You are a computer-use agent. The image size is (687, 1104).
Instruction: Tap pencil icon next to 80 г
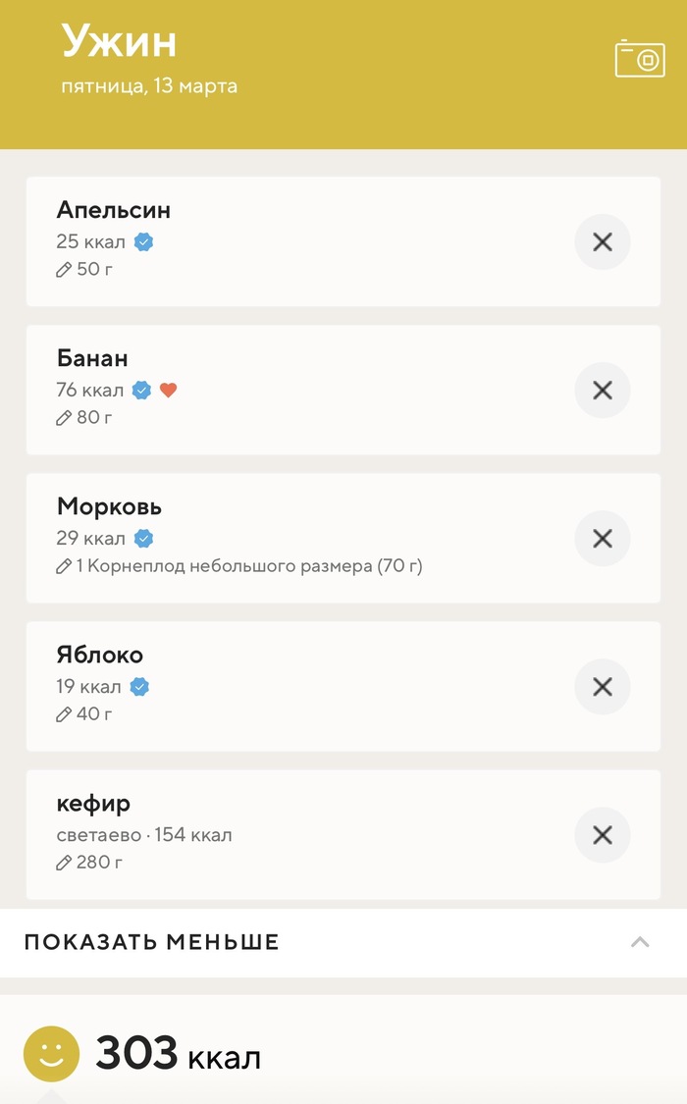pos(65,418)
